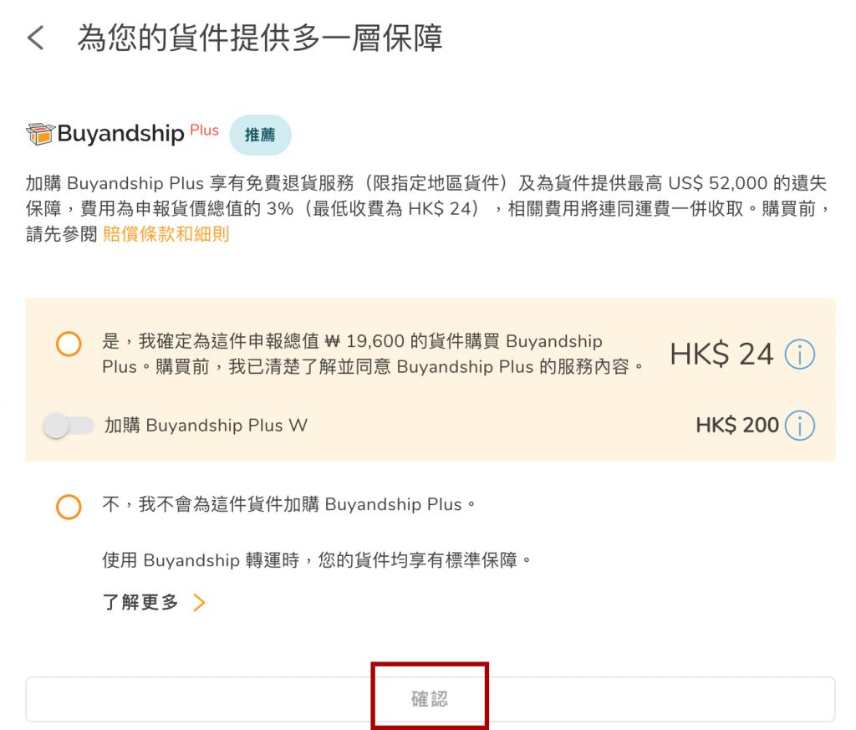Viewport: 856px width, 730px height.
Task: Click the 加購 Buyandship Plus W label
Action: tap(206, 426)
